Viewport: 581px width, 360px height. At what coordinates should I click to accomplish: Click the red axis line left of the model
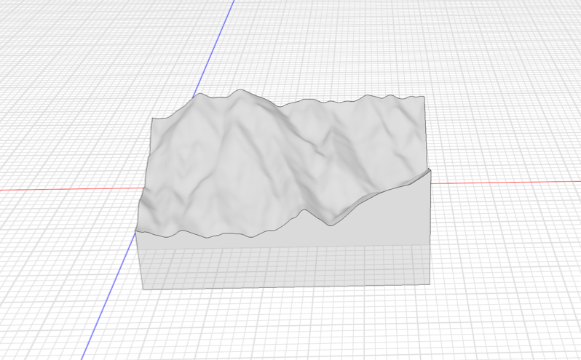[x=66, y=188]
